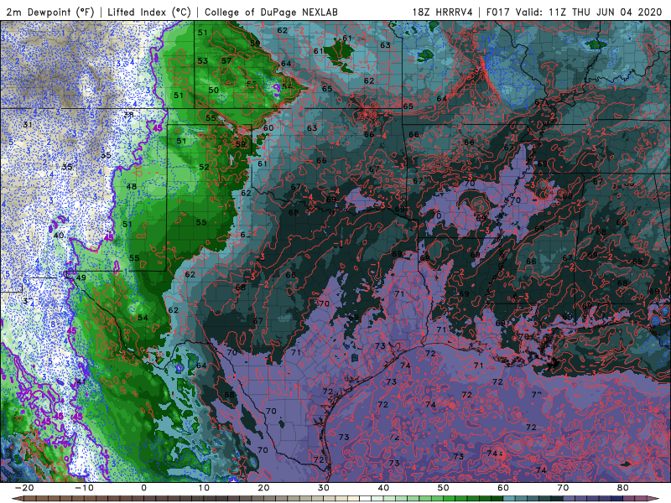This screenshot has height=503, width=671.
Task: Click the "0" color scale label
Action: click(143, 488)
